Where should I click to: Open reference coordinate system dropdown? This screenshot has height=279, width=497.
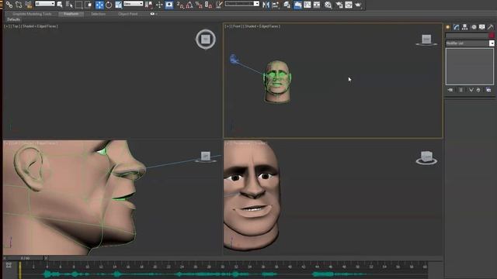click(x=133, y=4)
